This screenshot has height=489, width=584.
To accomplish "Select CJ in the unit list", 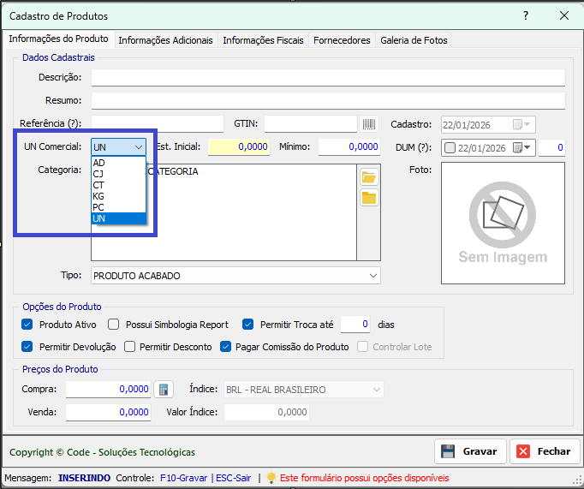I will (x=118, y=174).
